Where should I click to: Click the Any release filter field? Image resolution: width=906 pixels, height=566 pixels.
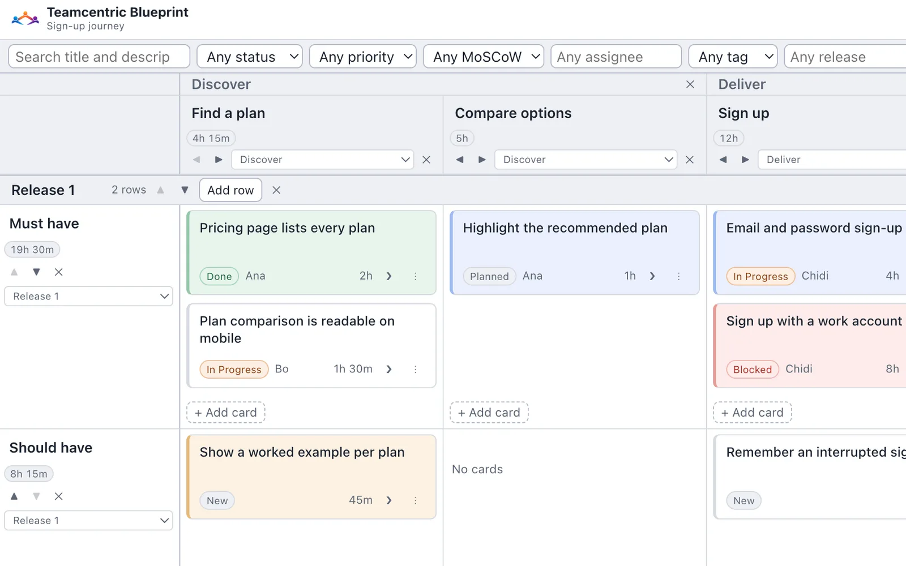point(845,57)
